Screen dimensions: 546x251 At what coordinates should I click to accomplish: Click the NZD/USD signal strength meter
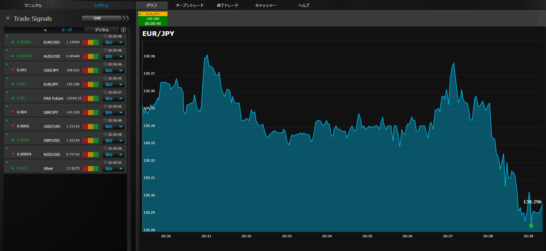pyautogui.click(x=91, y=155)
